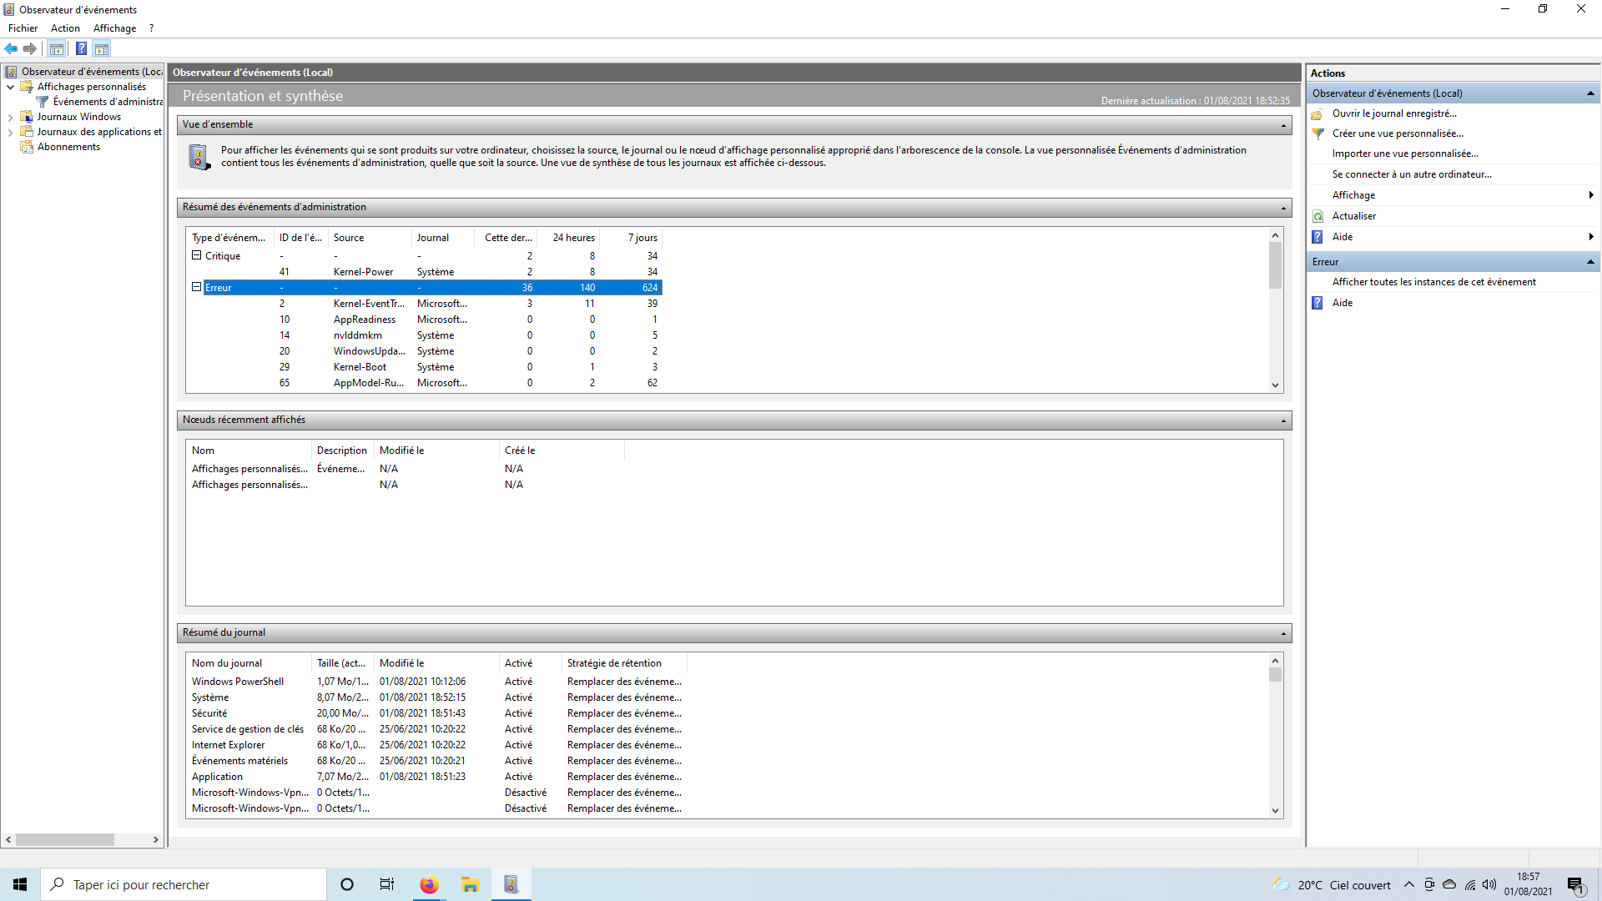Click the Forward arrow toolbar icon

(x=30, y=48)
